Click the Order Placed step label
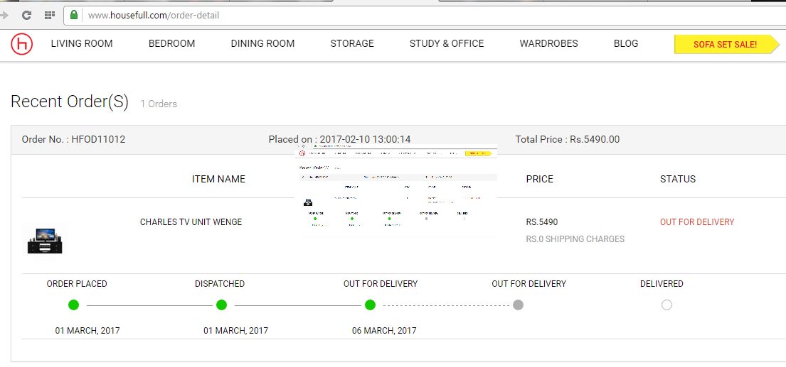This screenshot has height=367, width=786. coord(77,283)
